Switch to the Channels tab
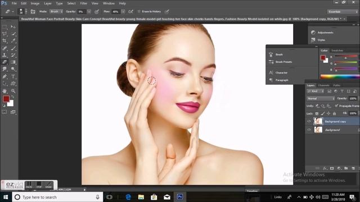Image resolution: width=360 pixels, height=202 pixels. click(x=324, y=85)
